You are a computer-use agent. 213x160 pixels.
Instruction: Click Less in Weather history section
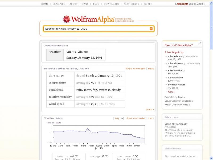tap(151, 118)
